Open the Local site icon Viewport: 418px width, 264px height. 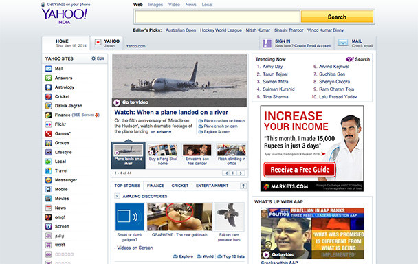coord(48,162)
